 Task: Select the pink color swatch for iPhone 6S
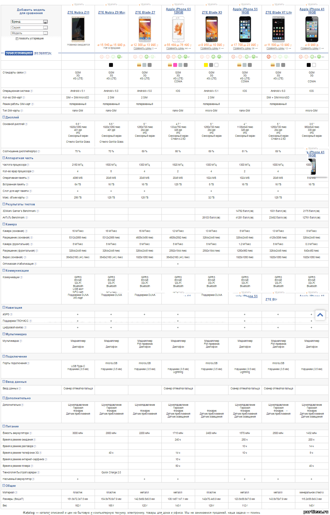click(175, 65)
